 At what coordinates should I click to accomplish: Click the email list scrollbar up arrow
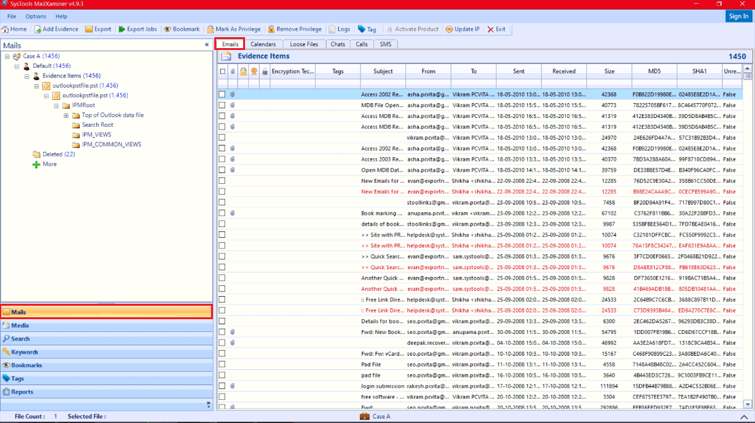pyautogui.click(x=747, y=69)
